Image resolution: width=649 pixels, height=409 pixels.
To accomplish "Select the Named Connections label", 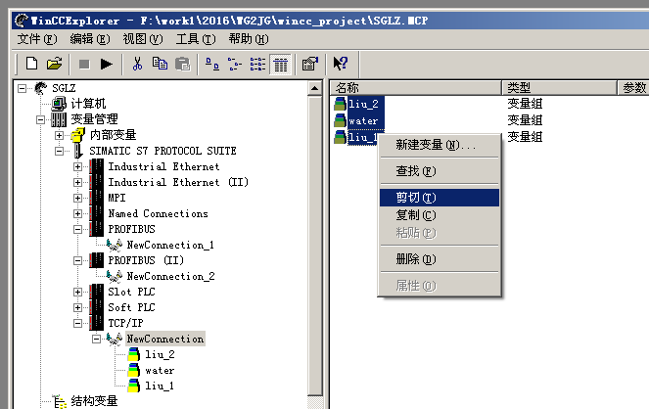I will [158, 213].
